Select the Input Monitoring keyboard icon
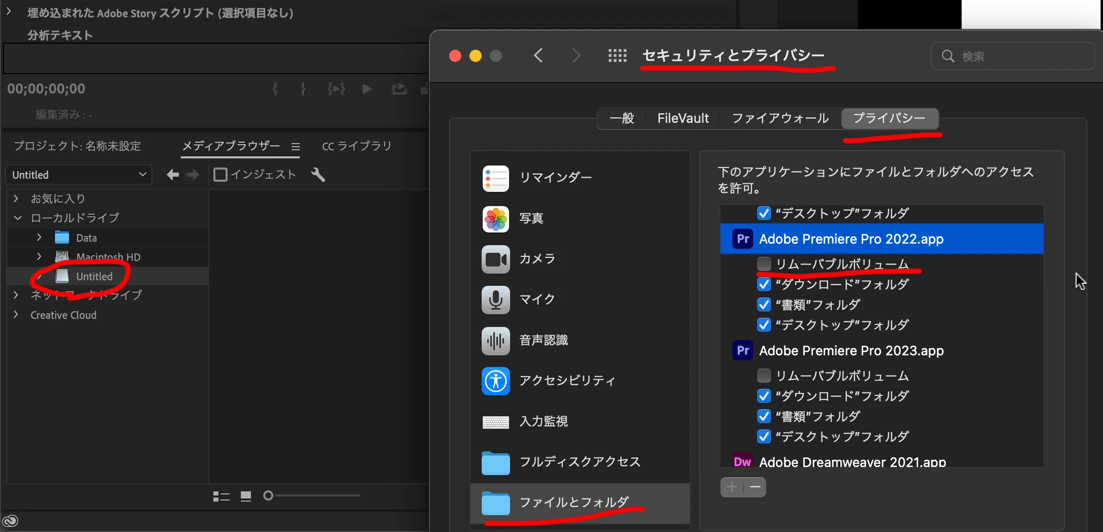1103x532 pixels. pyautogui.click(x=495, y=422)
